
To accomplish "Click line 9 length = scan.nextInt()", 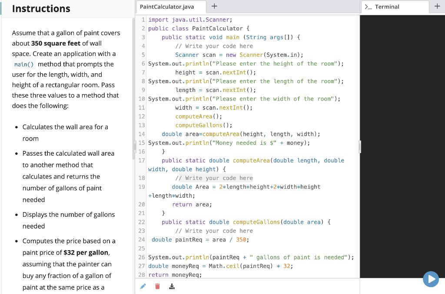I will pyautogui.click(x=216, y=90).
